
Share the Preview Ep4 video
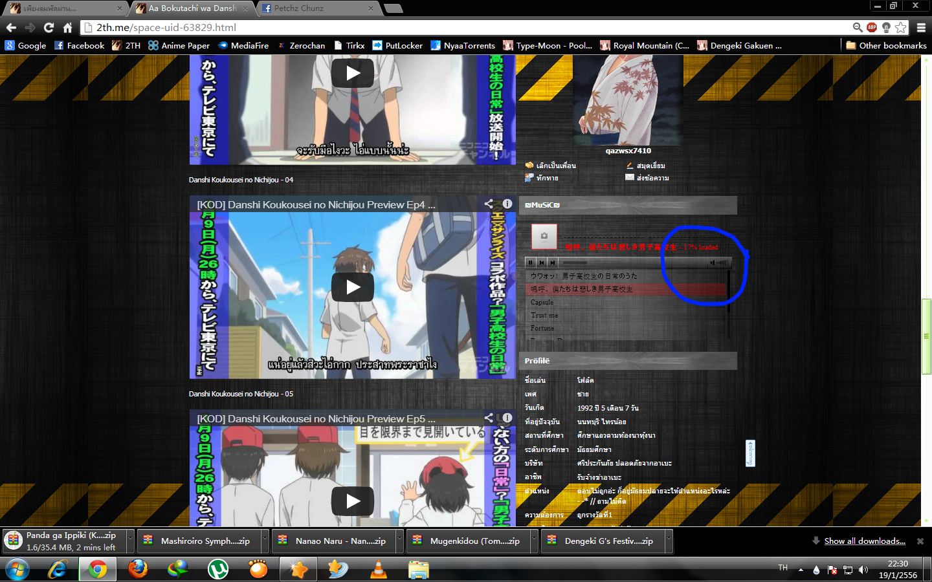489,204
